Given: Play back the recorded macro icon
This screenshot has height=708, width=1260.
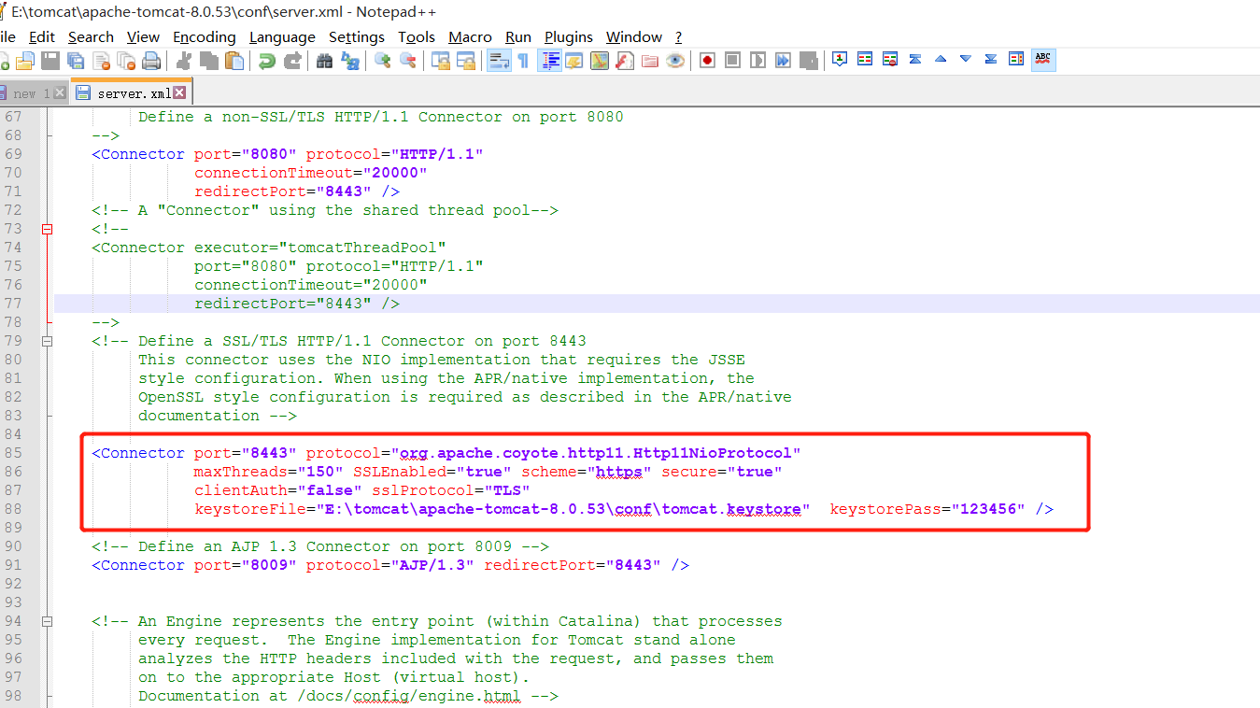Looking at the screenshot, I should pos(757,61).
